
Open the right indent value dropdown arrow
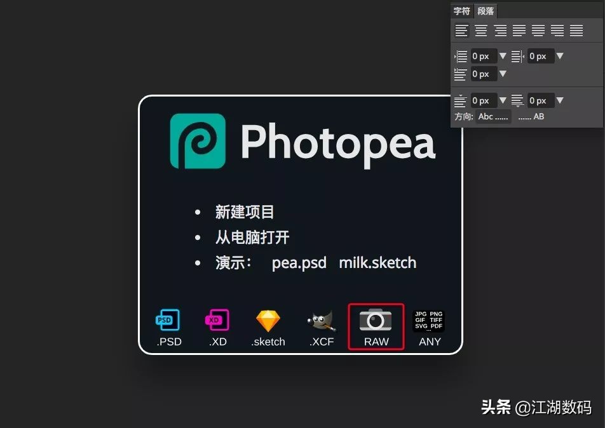pos(560,56)
